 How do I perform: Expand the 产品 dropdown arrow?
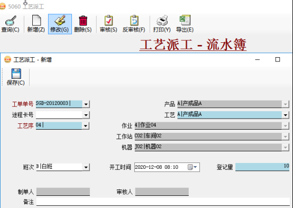point(286,104)
